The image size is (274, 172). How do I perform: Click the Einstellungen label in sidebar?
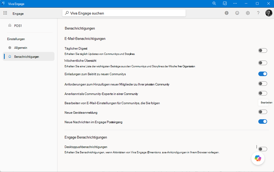[16, 39]
